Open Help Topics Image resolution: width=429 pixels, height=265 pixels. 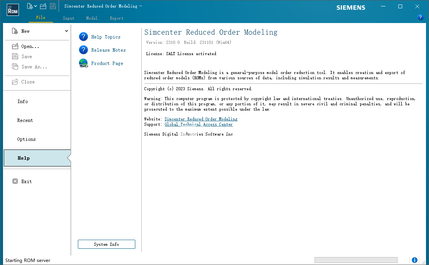point(100,37)
